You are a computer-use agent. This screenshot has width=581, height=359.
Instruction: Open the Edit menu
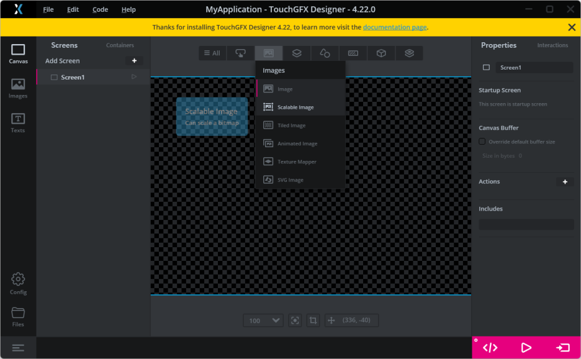(73, 9)
